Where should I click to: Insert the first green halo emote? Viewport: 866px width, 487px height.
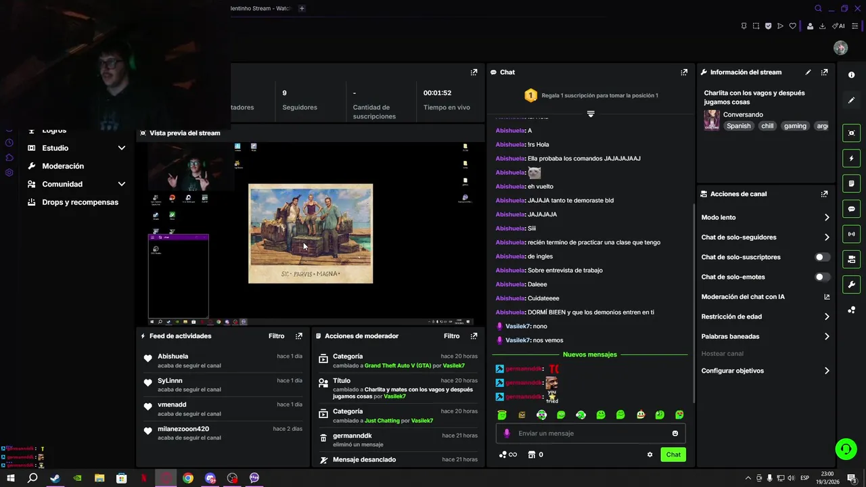502,415
